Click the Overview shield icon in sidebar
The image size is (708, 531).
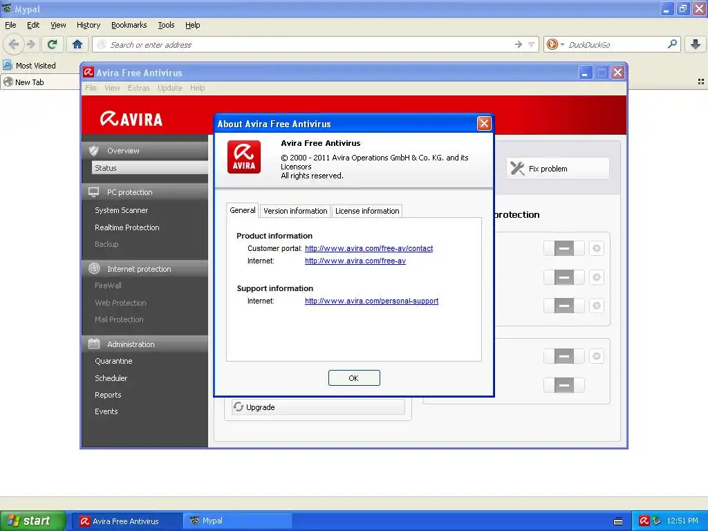point(94,151)
